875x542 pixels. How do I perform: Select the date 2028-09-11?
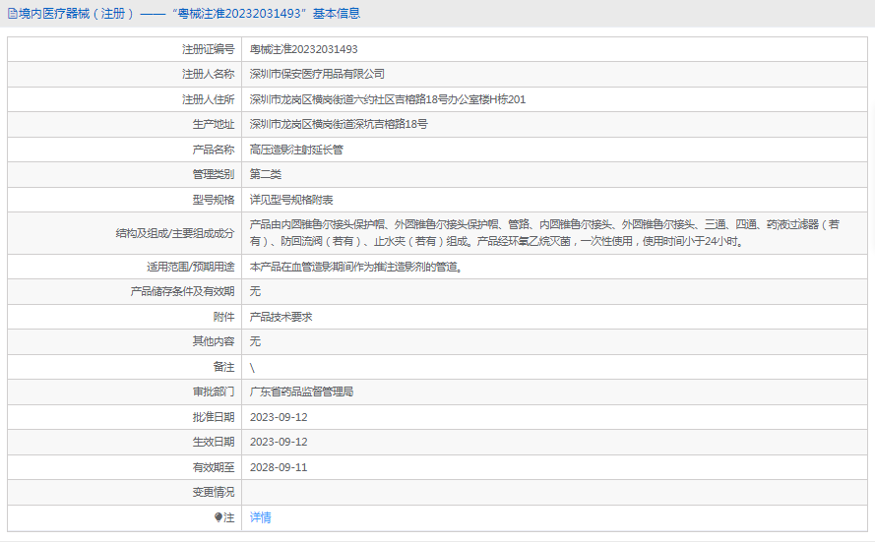279,467
